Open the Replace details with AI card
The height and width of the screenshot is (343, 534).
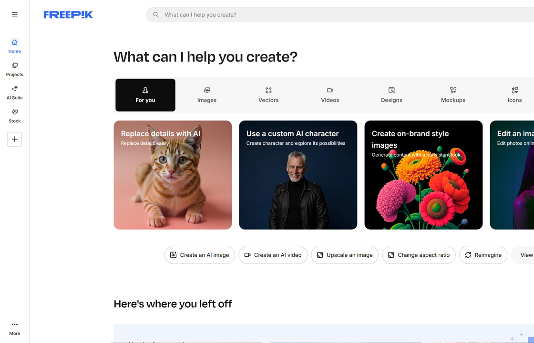173,175
